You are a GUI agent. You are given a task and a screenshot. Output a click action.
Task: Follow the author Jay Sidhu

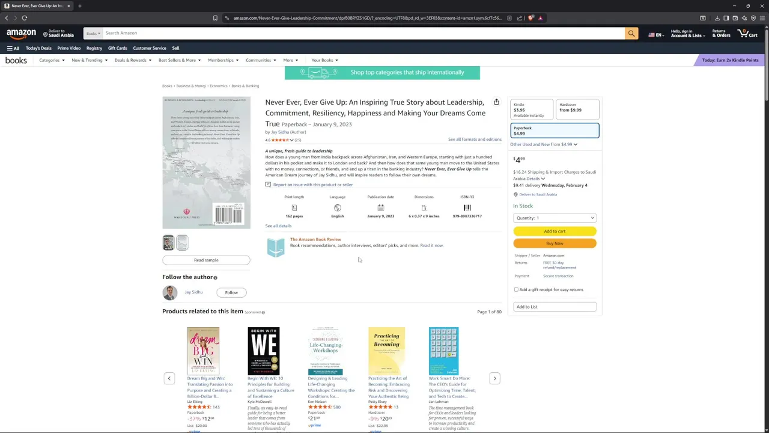click(x=231, y=292)
